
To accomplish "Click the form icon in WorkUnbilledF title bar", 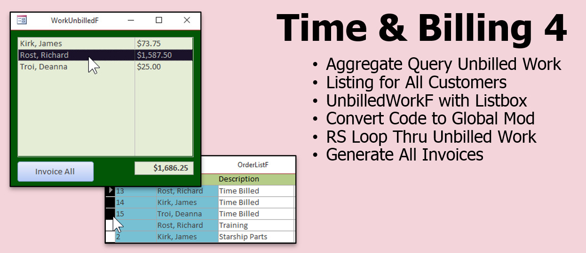I will coord(22,20).
